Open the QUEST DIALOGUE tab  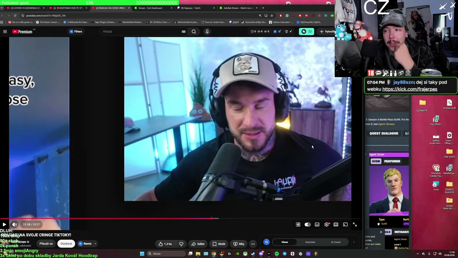(384, 133)
